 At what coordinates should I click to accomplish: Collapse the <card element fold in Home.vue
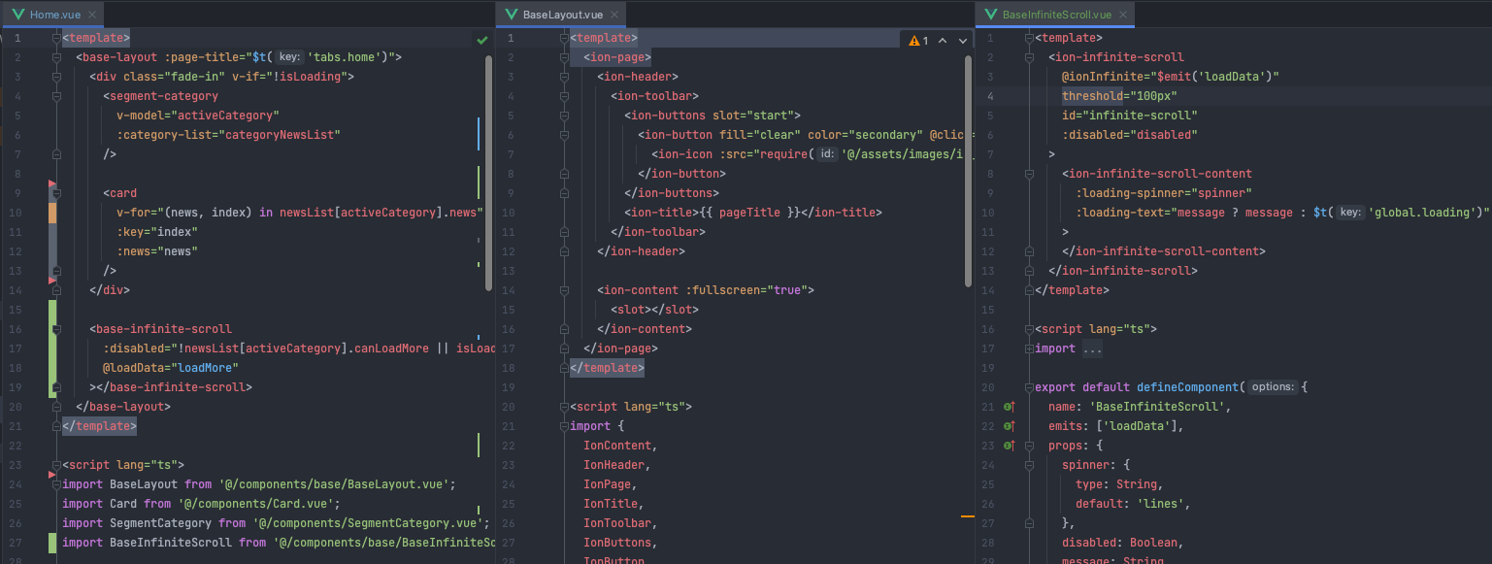point(56,193)
